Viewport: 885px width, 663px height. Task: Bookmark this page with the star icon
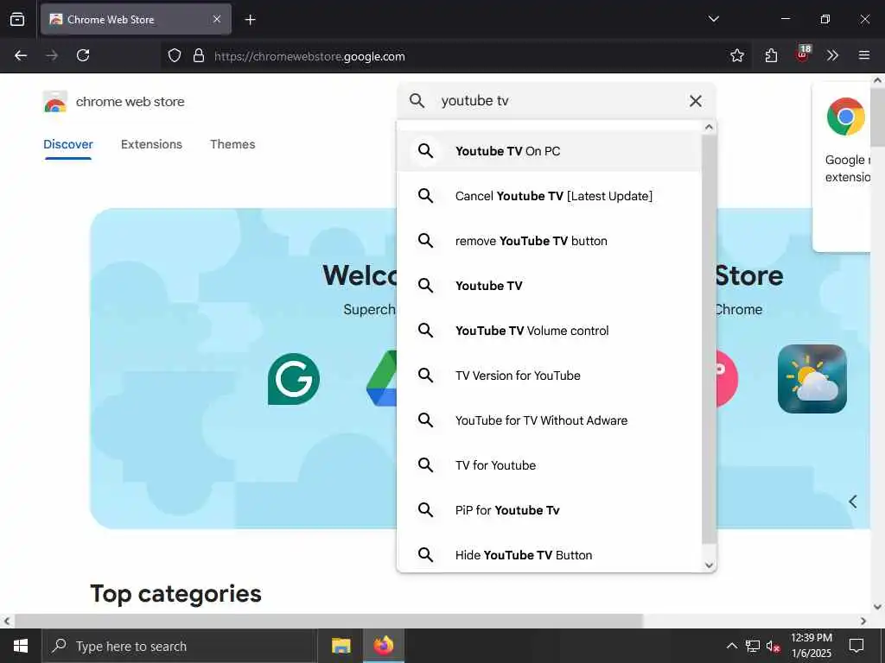(x=736, y=55)
